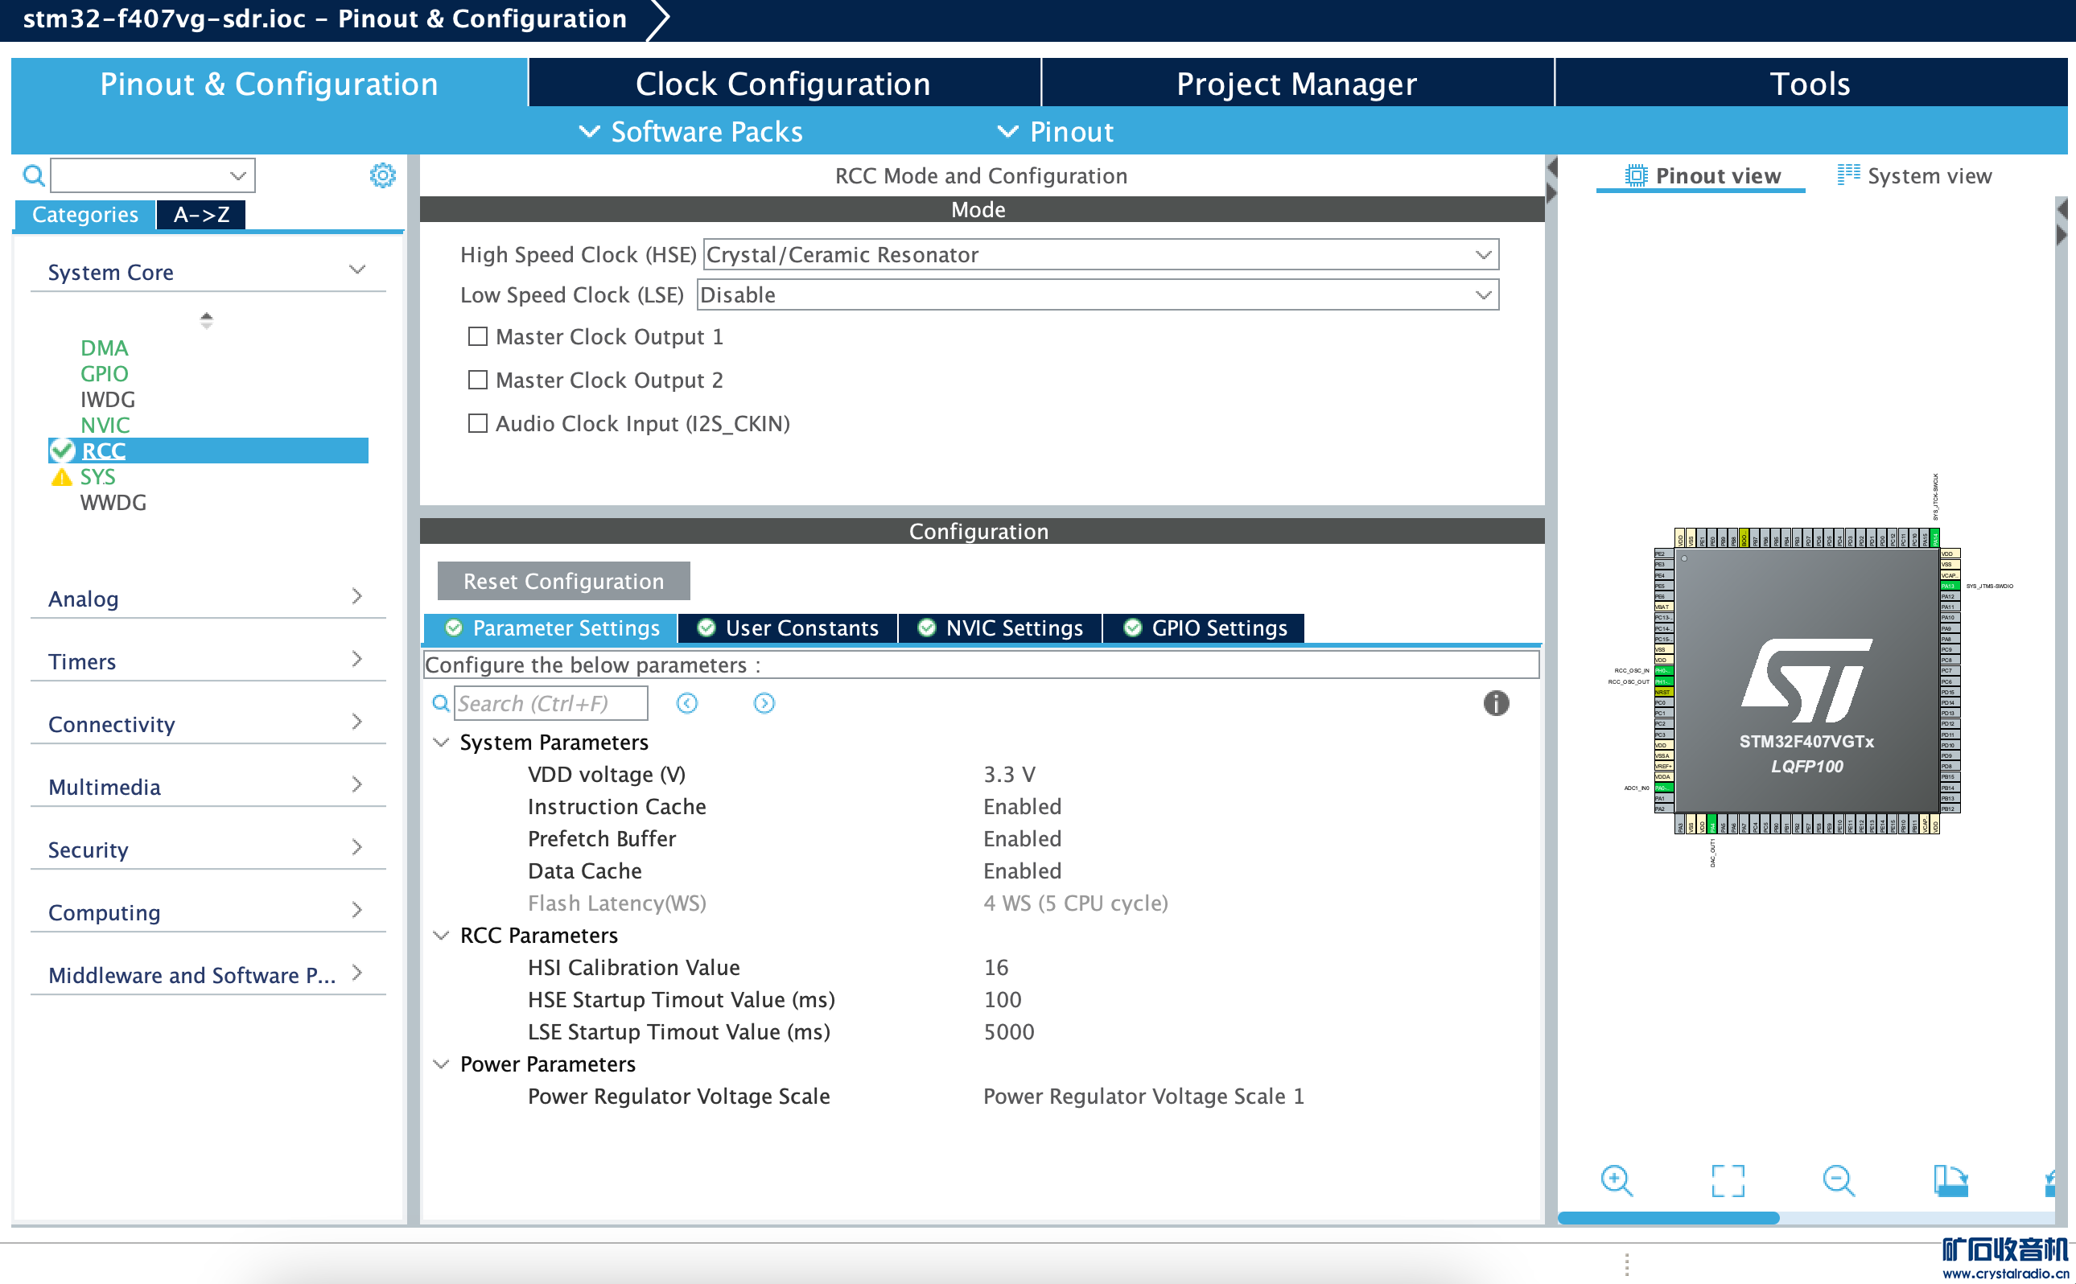Click the parameter Search (Ctrl+F) field
2076x1284 pixels.
550,703
